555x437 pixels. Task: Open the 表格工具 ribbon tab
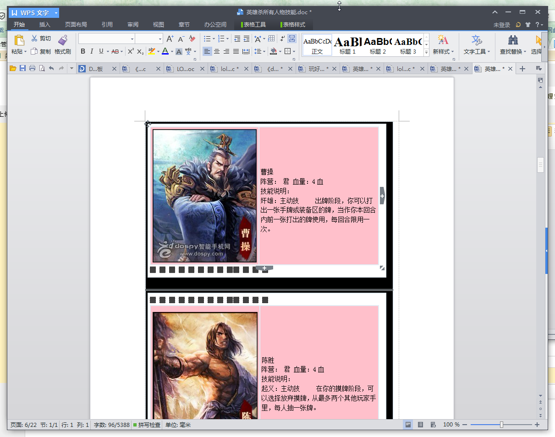click(x=253, y=25)
